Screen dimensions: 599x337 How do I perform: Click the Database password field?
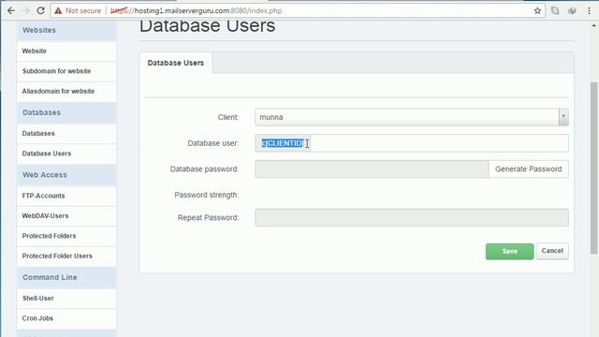(x=372, y=168)
